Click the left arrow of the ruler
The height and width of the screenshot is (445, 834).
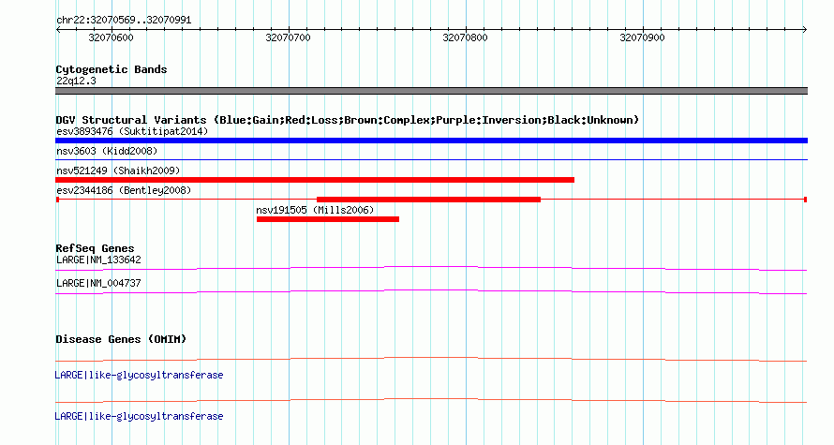(58, 30)
